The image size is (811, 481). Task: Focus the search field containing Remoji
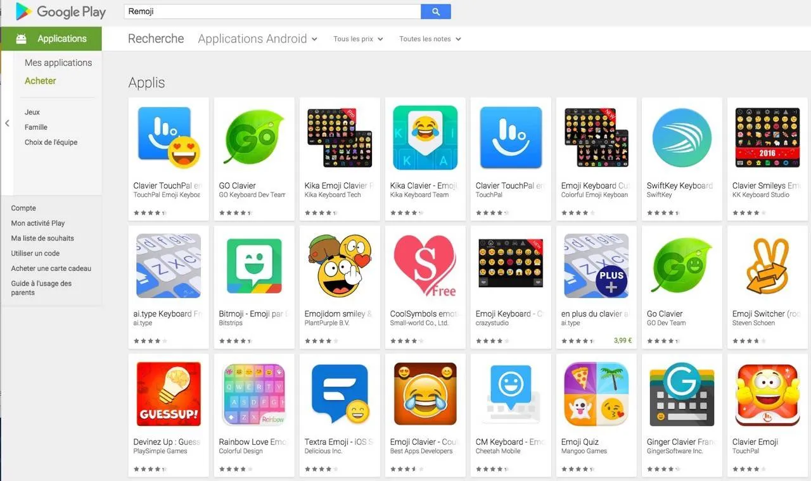(x=272, y=11)
